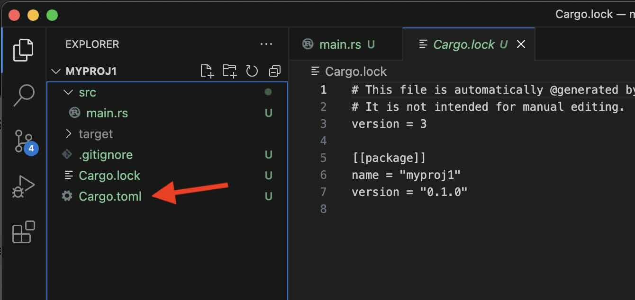
Task: Open Explorer more actions ellipsis menu
Action: coord(266,44)
